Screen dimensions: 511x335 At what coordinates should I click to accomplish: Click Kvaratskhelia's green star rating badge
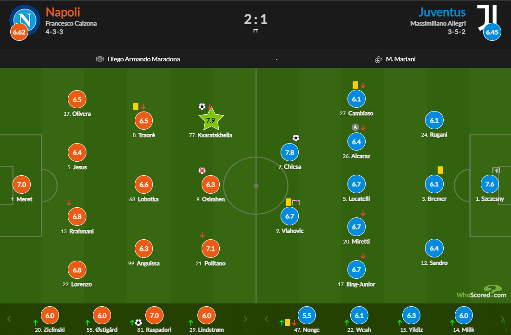click(211, 120)
